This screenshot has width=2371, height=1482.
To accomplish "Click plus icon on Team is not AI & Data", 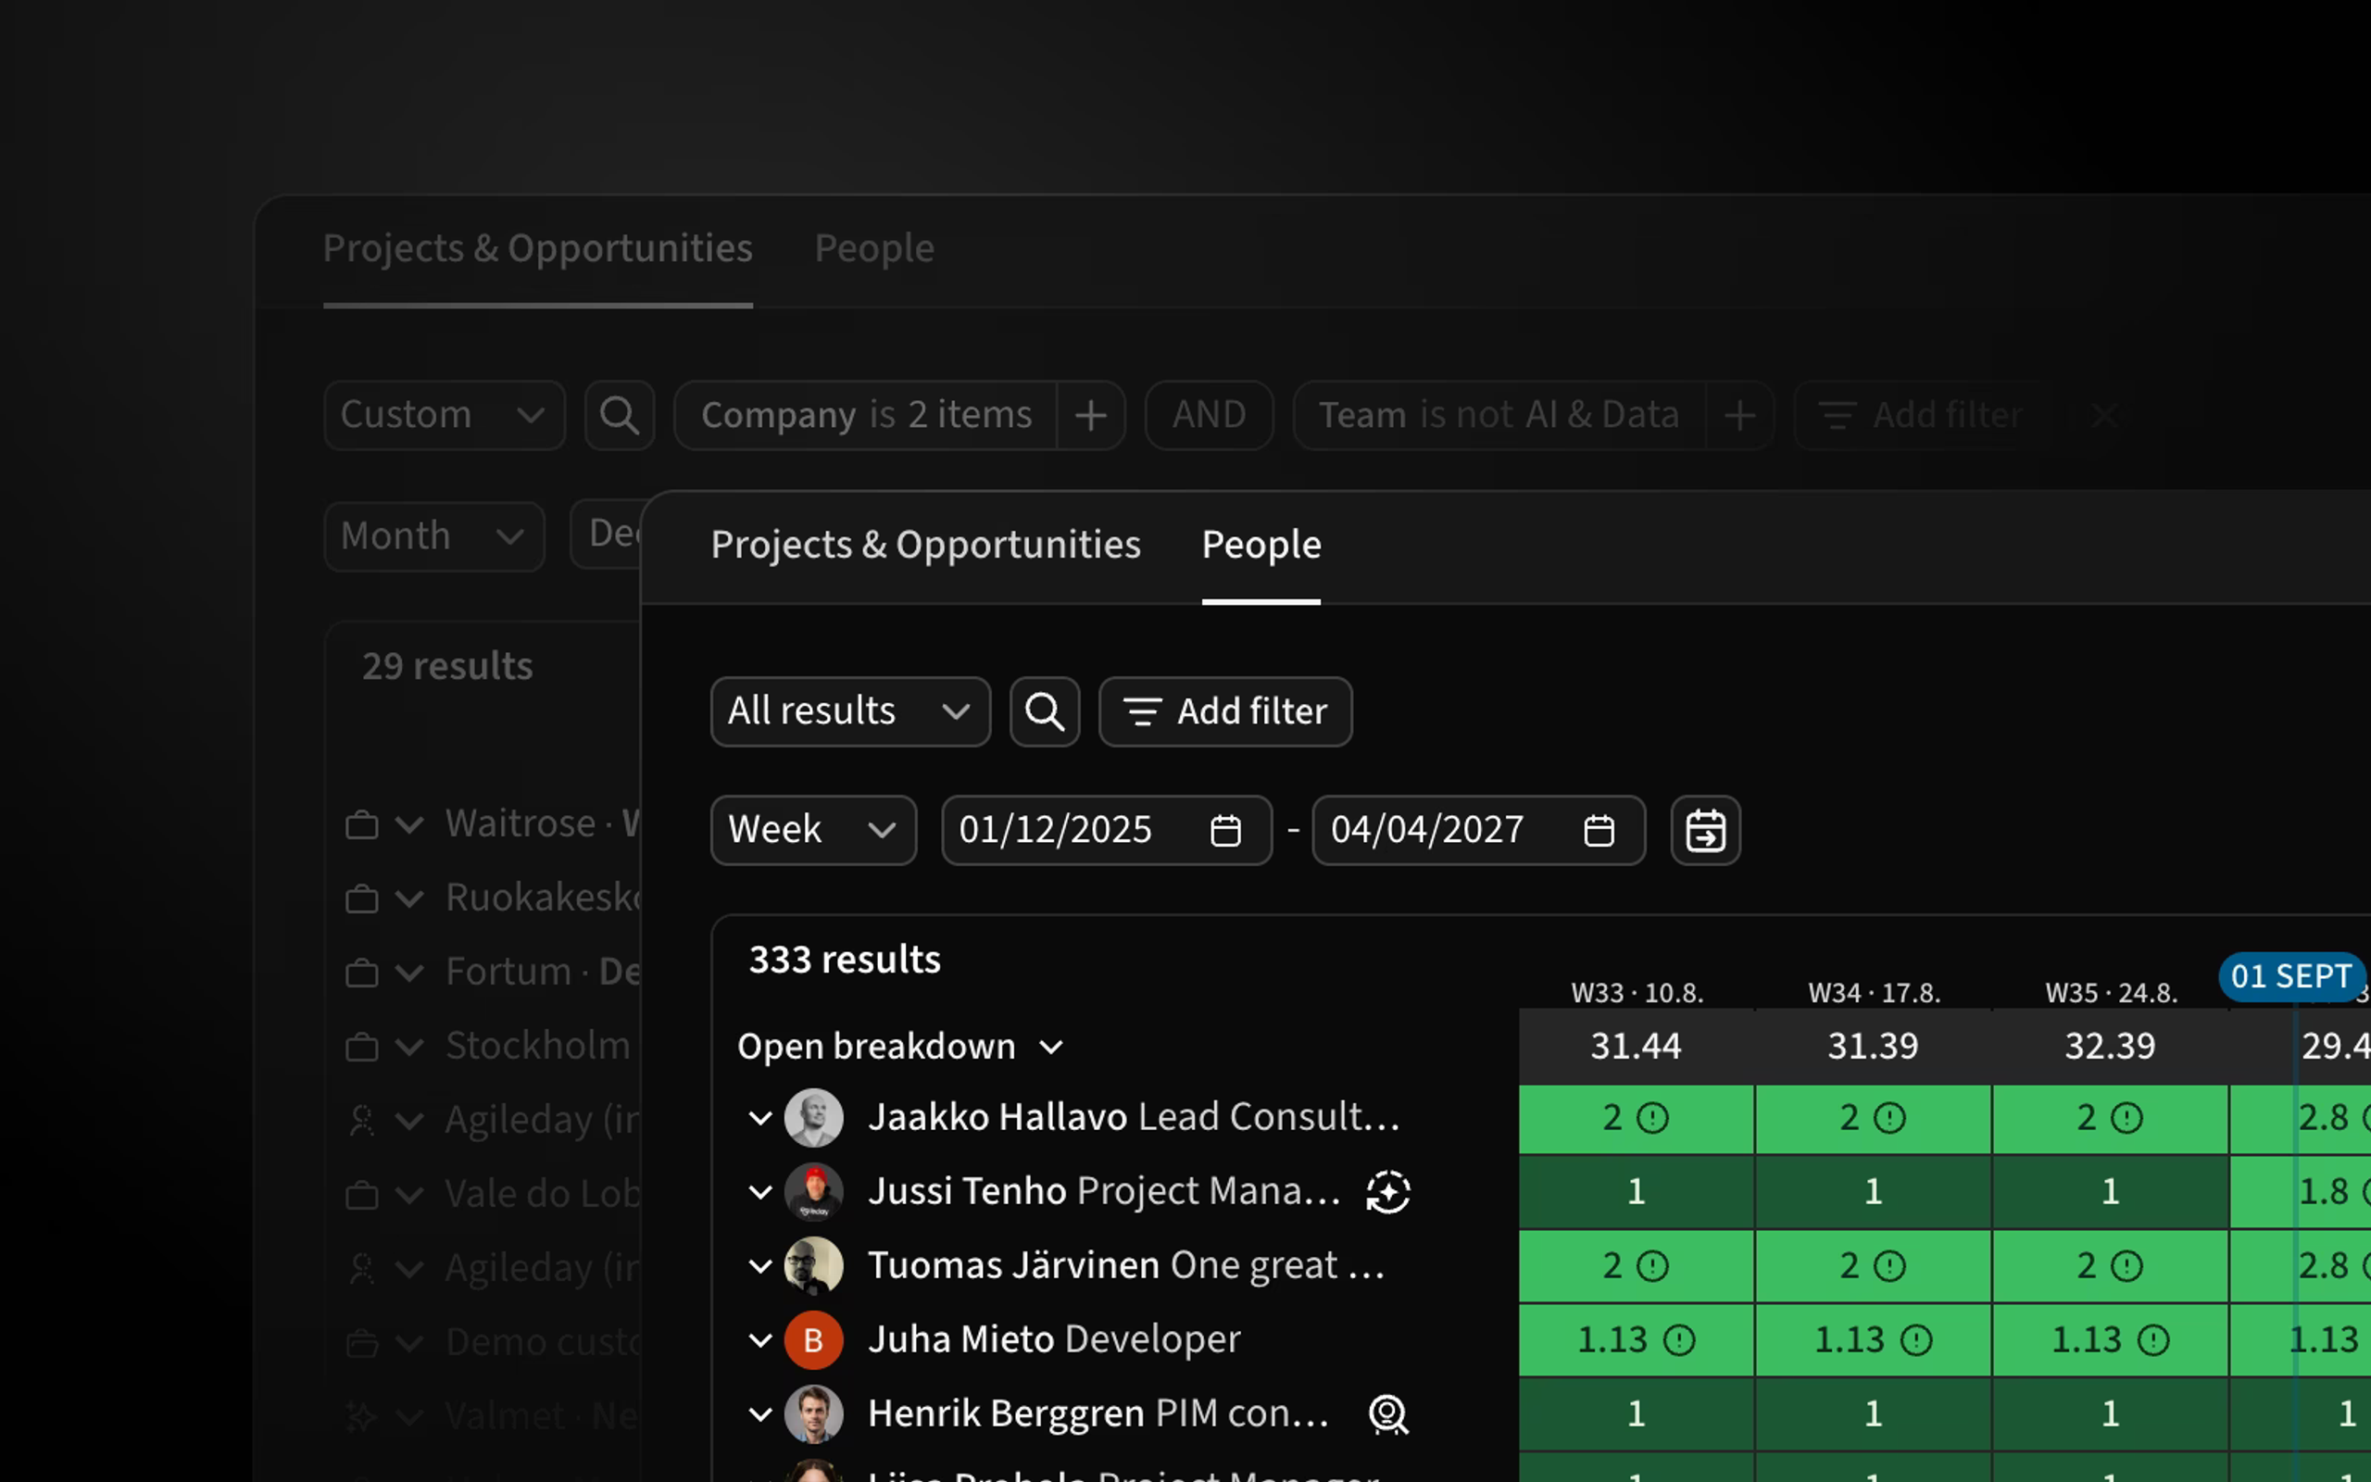I will (1739, 416).
